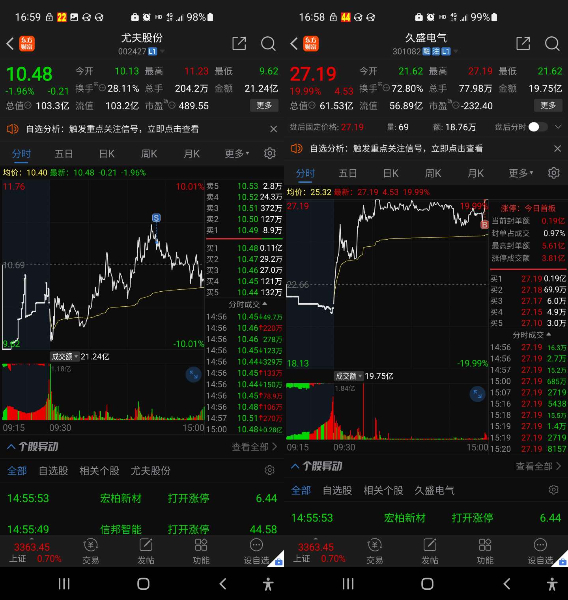Open 交易 on 久盛电气 bottom bar
Screen dimensions: 568x600
coord(375,551)
